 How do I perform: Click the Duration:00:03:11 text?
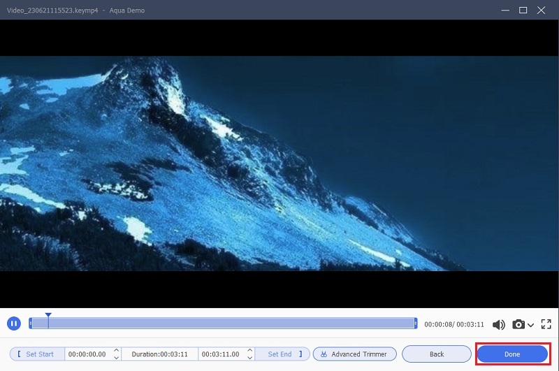pyautogui.click(x=160, y=354)
